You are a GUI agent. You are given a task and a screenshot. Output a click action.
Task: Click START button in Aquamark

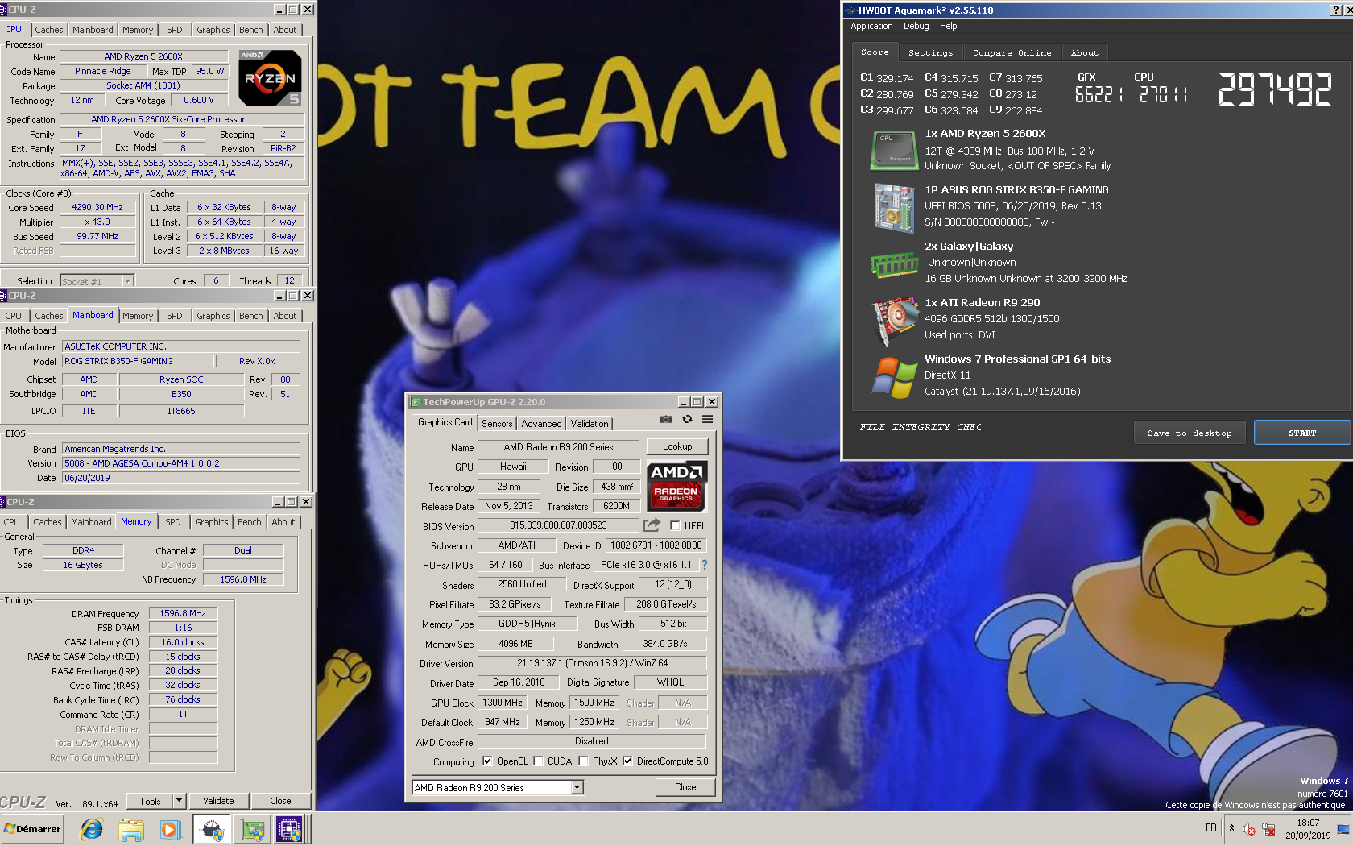1301,433
